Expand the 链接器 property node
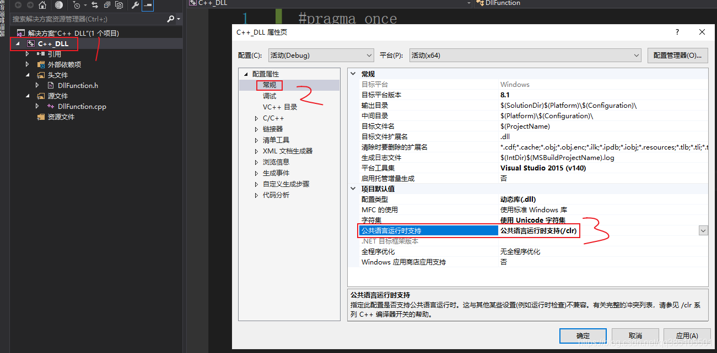The width and height of the screenshot is (717, 353). (256, 129)
